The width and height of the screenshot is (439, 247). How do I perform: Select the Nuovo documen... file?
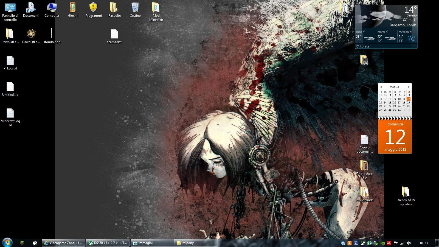tap(365, 144)
